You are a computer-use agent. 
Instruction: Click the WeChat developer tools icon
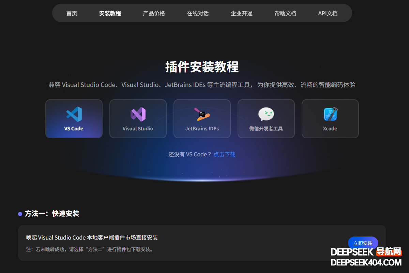coord(266,114)
